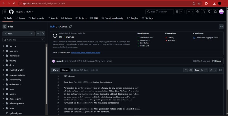
Task: Open the Copilot dropdown arrow in header
Action: point(181,12)
